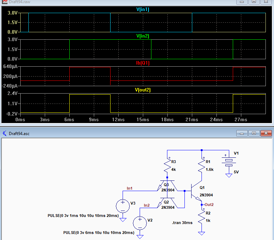Click the Draft94.asc window title
The image size is (274, 240).
[x=19, y=134]
